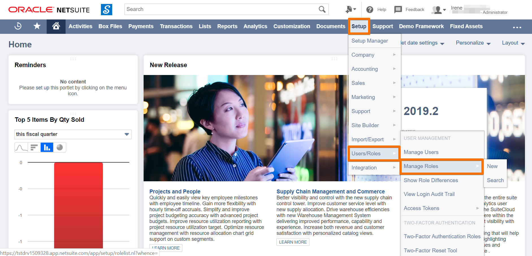Screen dimensions: 532x256
Task: Open the Create New icon dropdown
Action: coord(351,10)
